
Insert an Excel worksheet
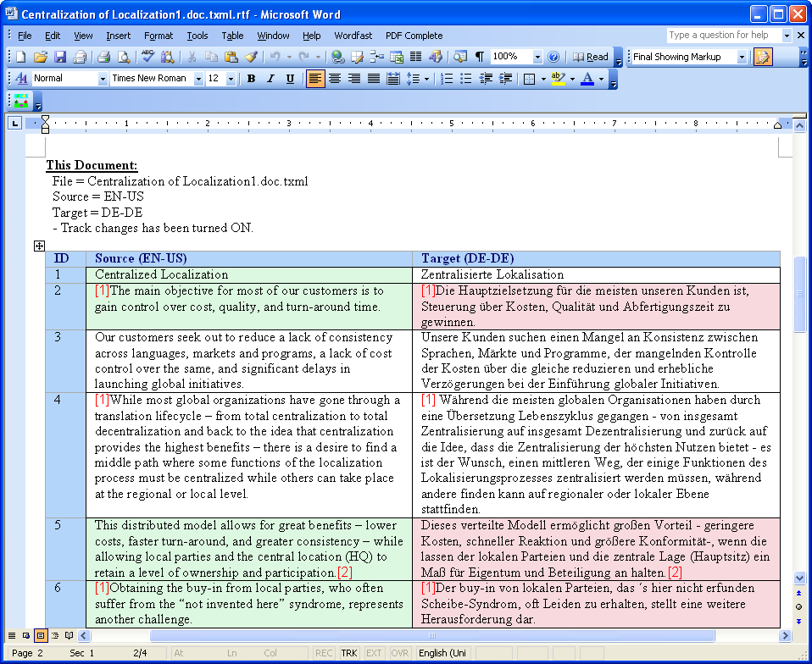396,57
